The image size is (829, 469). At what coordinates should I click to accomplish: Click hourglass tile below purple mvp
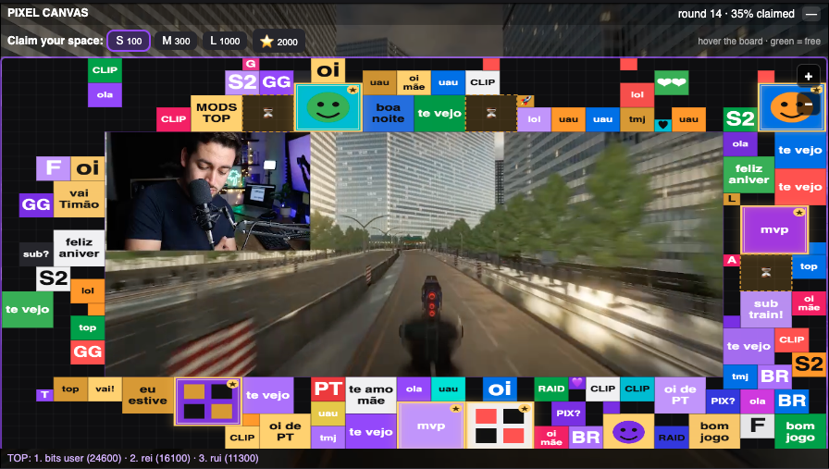(x=765, y=272)
